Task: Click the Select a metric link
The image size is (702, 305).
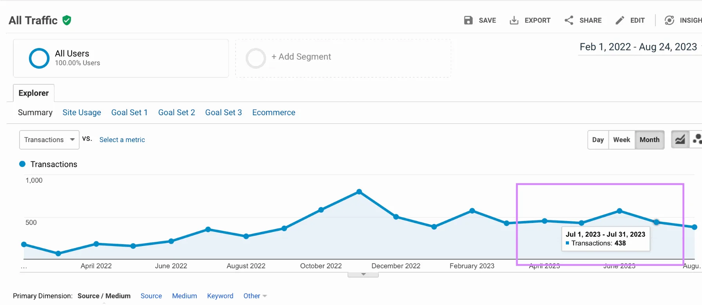Action: (x=122, y=140)
